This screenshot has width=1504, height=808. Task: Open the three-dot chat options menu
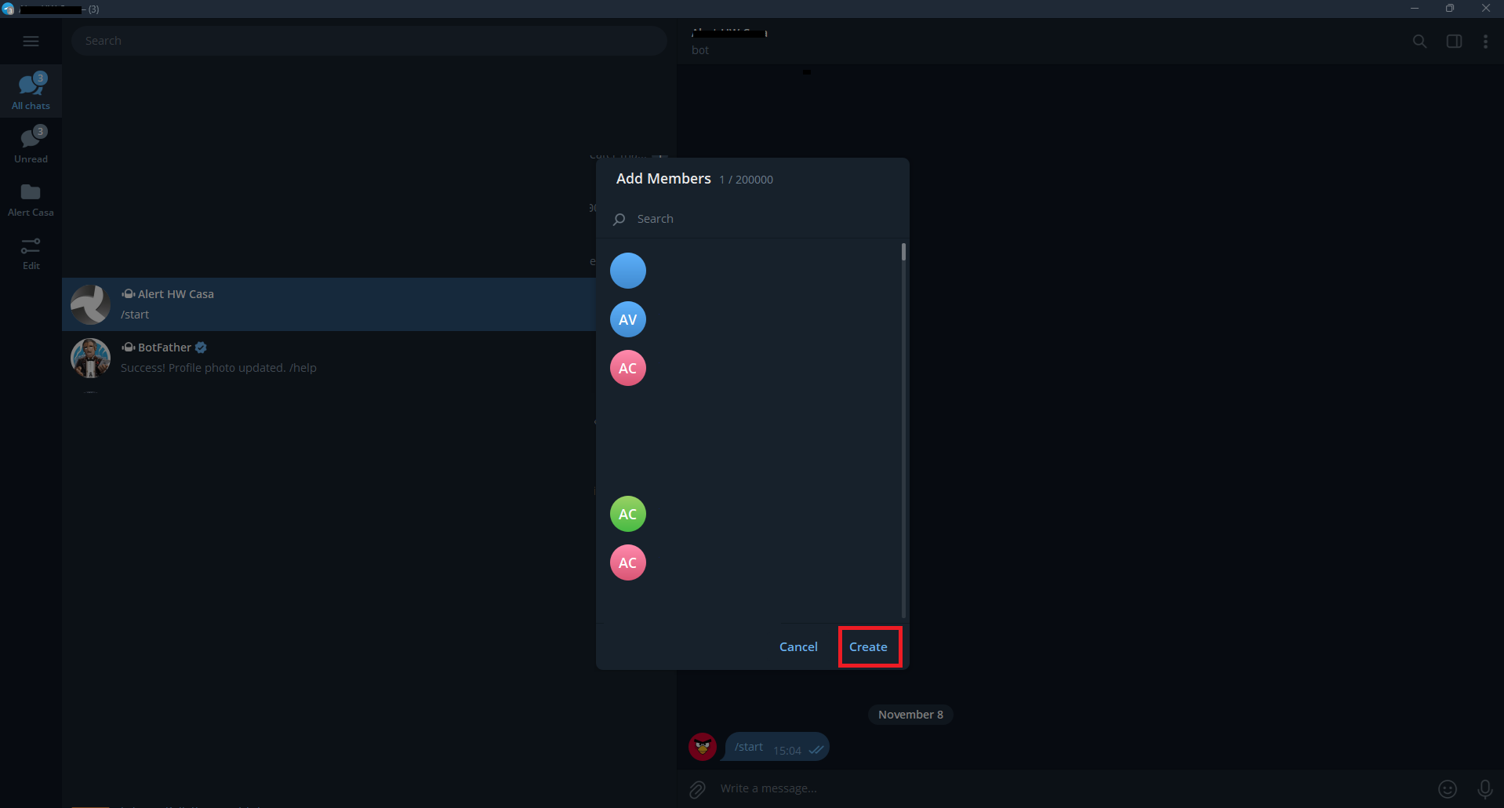point(1485,41)
